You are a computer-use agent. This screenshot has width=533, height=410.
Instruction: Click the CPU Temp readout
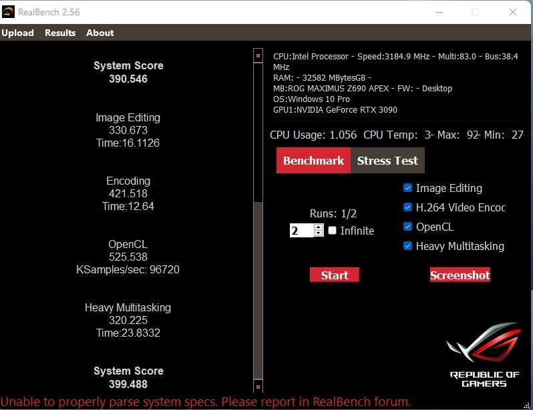point(398,135)
